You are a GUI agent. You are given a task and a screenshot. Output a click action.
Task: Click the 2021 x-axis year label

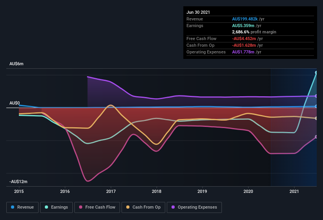[294, 191]
